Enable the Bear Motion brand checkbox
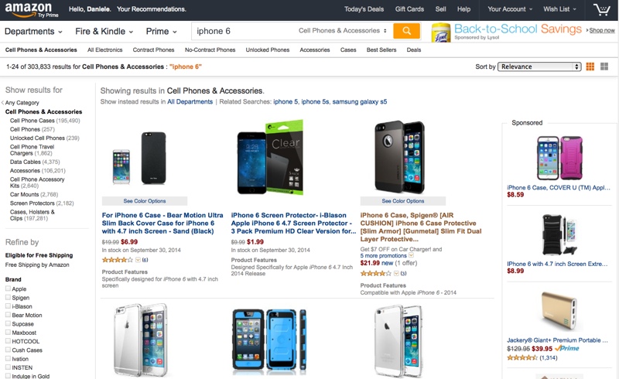 9,316
